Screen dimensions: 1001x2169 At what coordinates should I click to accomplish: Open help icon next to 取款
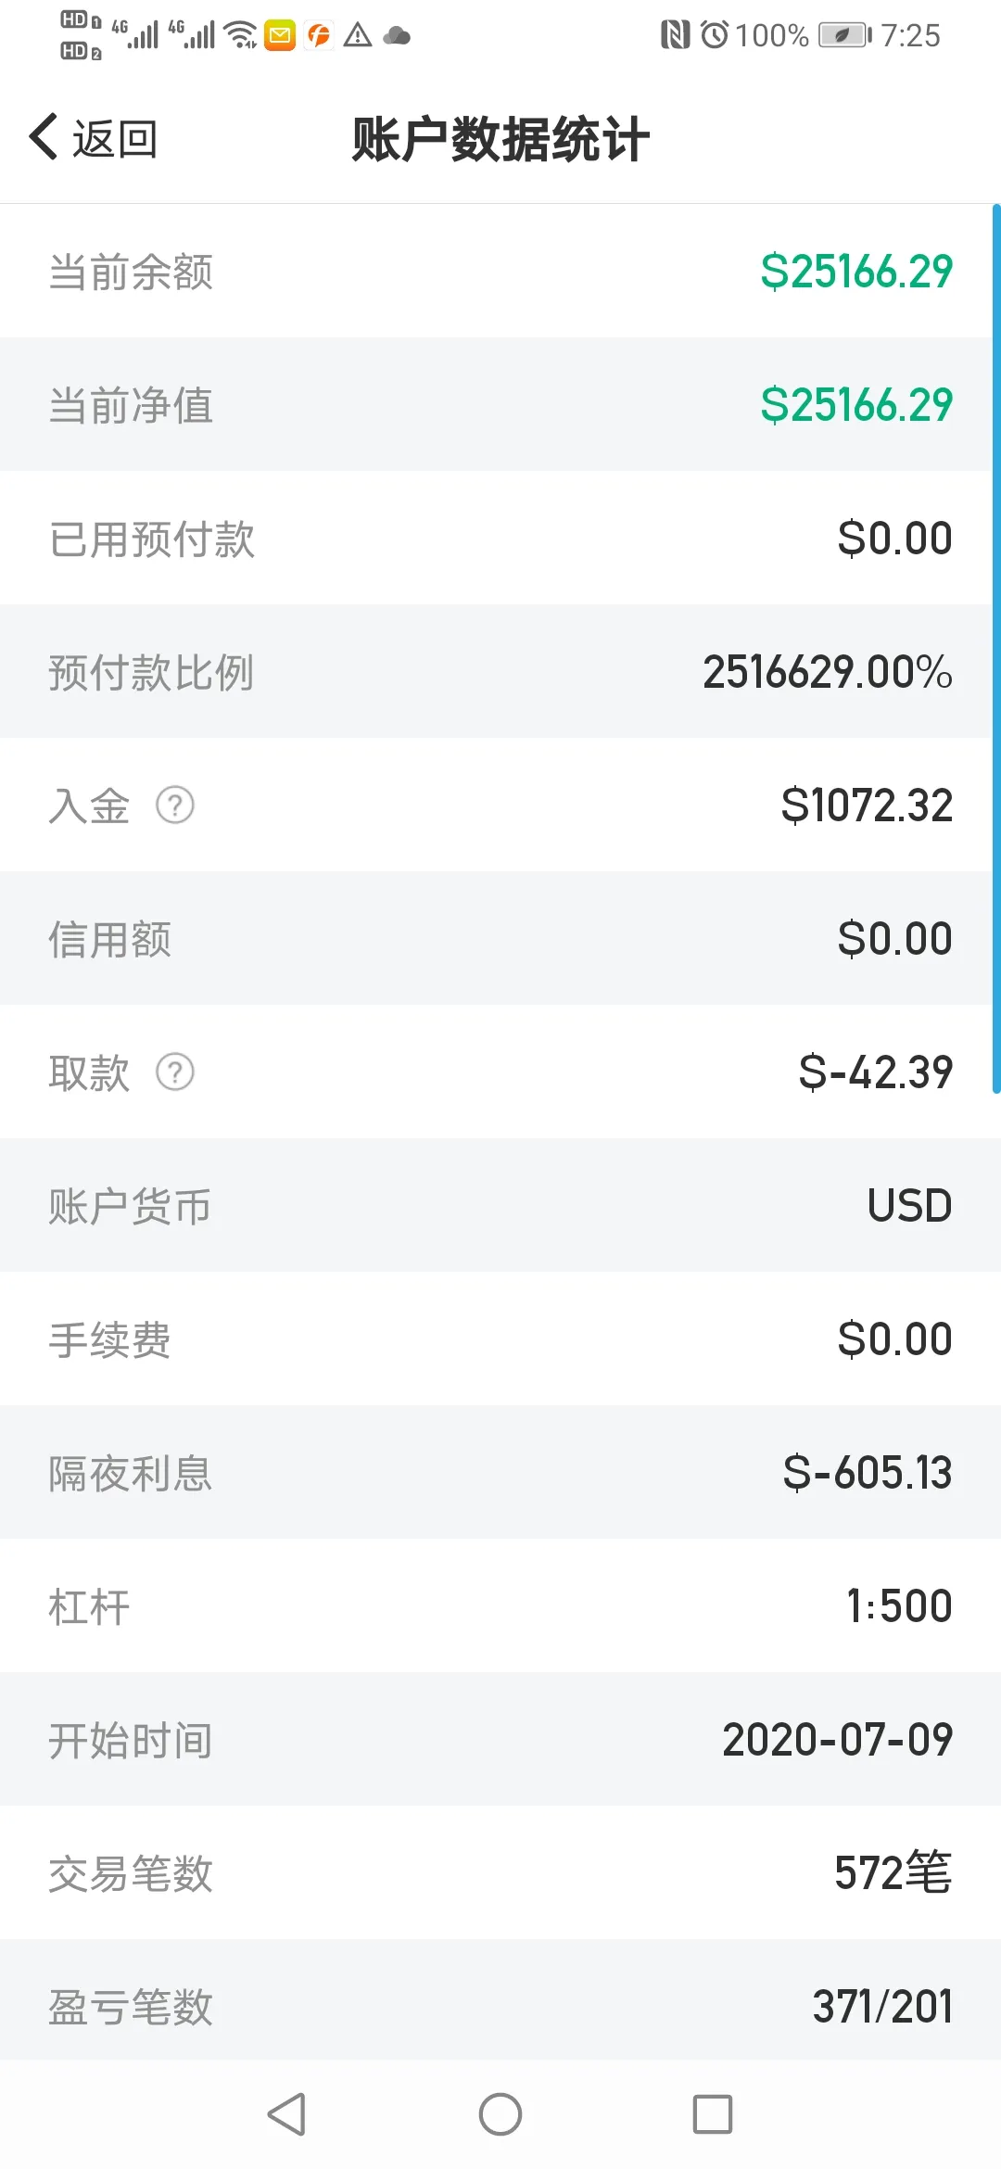[x=175, y=1072]
